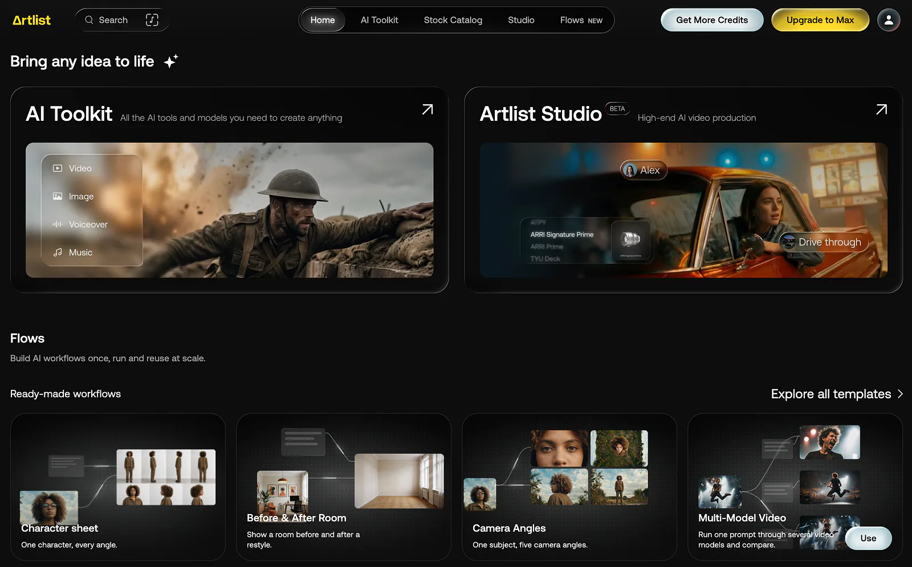Click Upgrade to Max button

pyautogui.click(x=820, y=20)
